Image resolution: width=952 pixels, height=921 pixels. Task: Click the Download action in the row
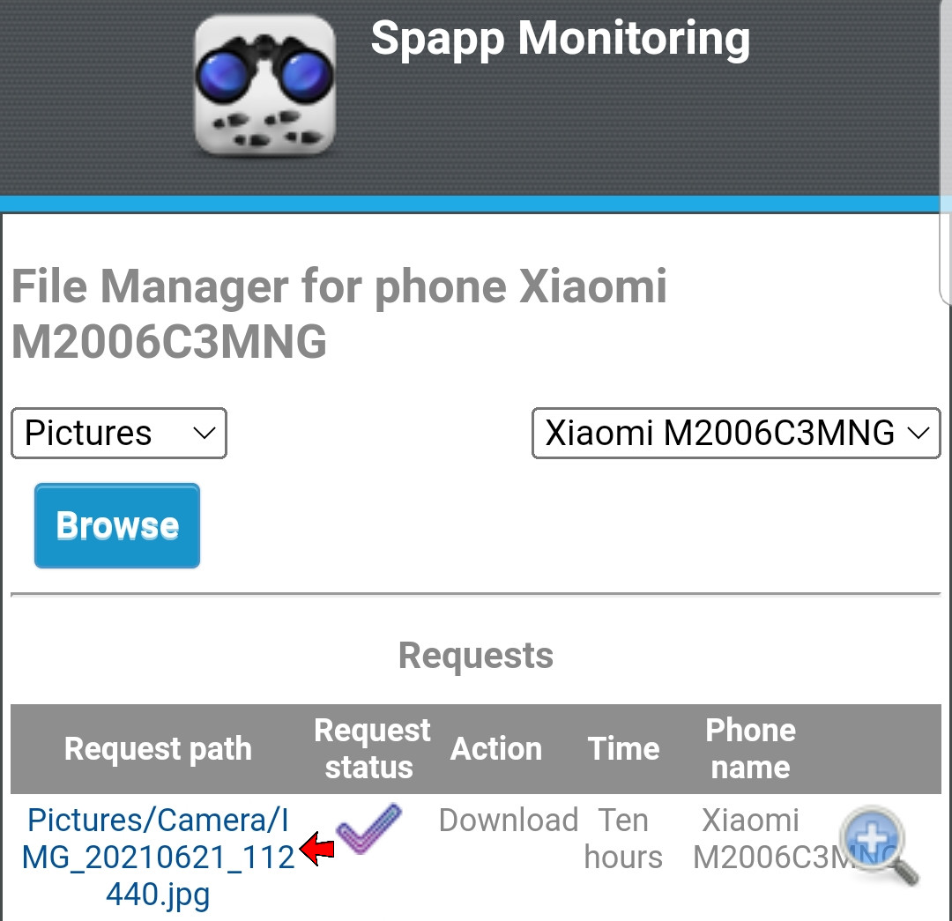pos(509,821)
